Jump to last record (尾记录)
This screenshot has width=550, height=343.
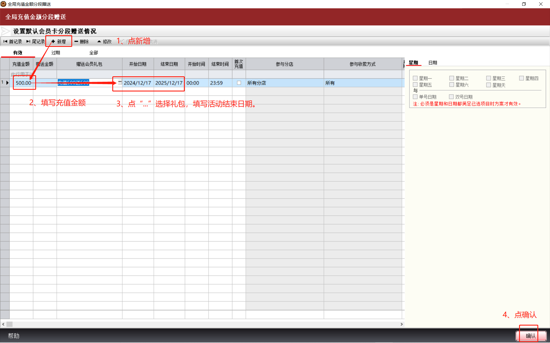[36, 41]
